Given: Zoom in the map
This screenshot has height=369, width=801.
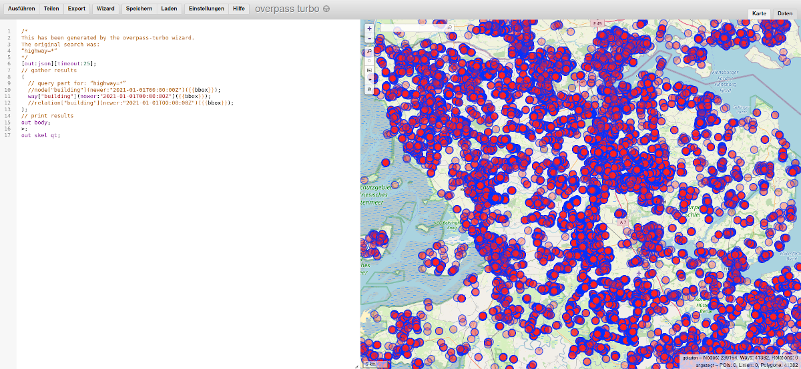Looking at the screenshot, I should (369, 29).
